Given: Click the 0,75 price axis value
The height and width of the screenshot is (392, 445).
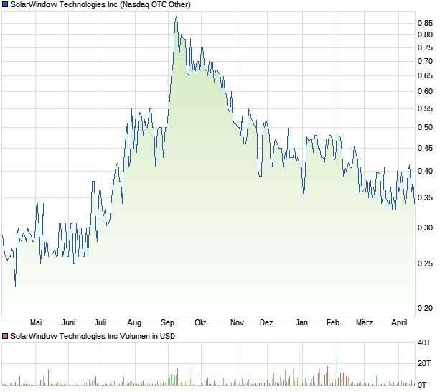Looking at the screenshot, I should (425, 47).
